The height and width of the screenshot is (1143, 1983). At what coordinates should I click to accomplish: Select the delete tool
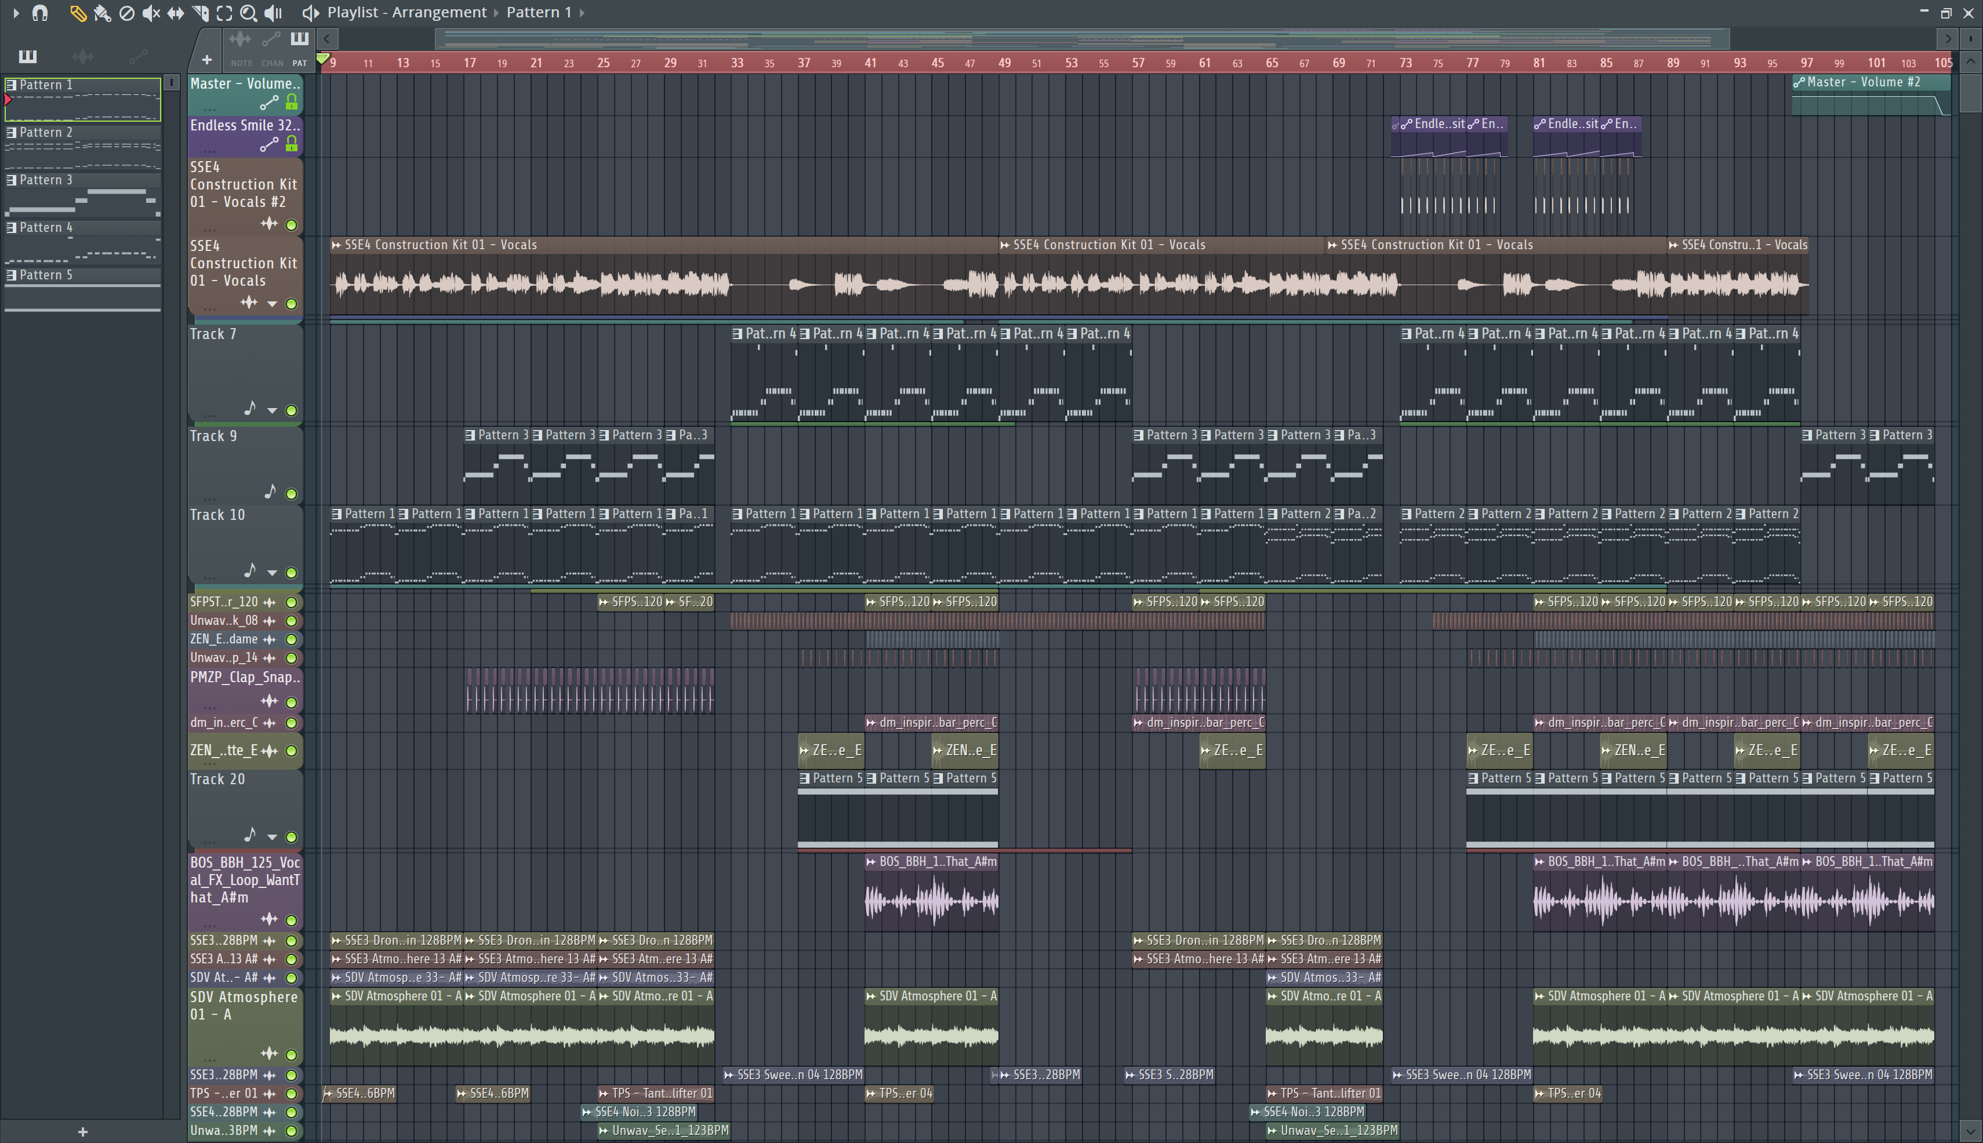pos(126,13)
